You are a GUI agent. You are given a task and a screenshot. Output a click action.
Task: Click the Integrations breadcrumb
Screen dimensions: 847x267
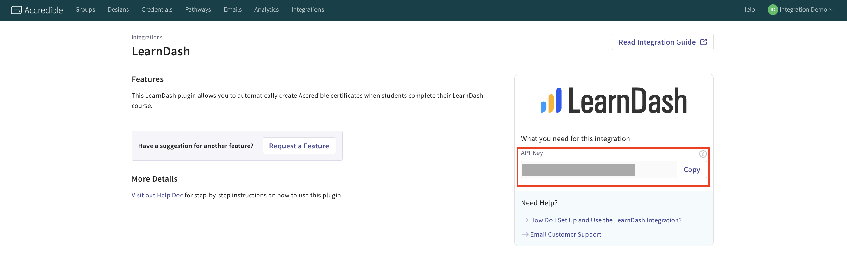pos(147,37)
